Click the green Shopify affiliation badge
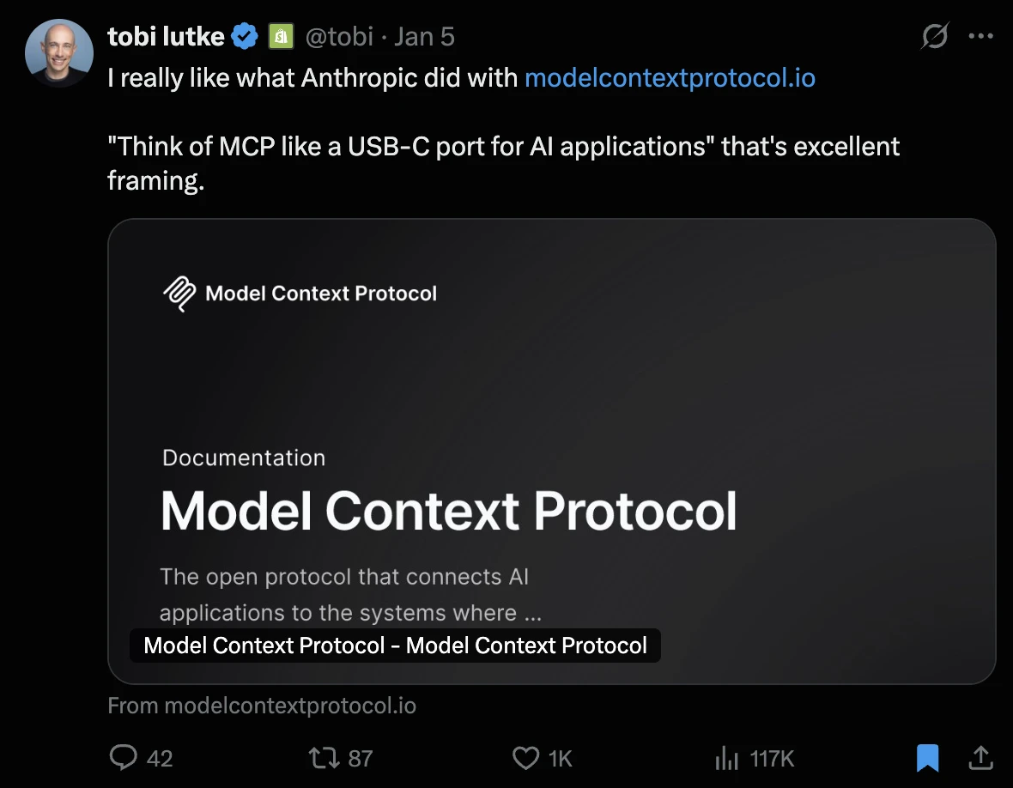Screen dimensions: 1013x788 (x=279, y=37)
